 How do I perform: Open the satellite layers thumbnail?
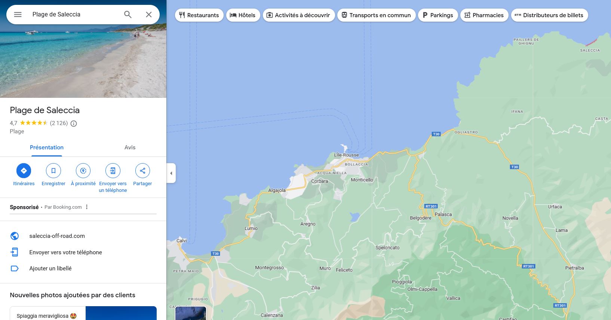click(x=191, y=314)
